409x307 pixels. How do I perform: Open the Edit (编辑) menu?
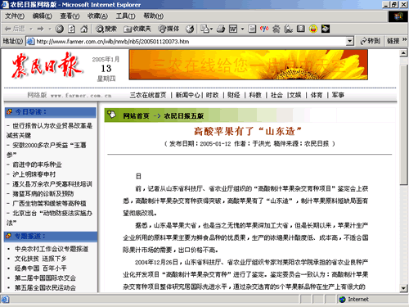(42, 16)
